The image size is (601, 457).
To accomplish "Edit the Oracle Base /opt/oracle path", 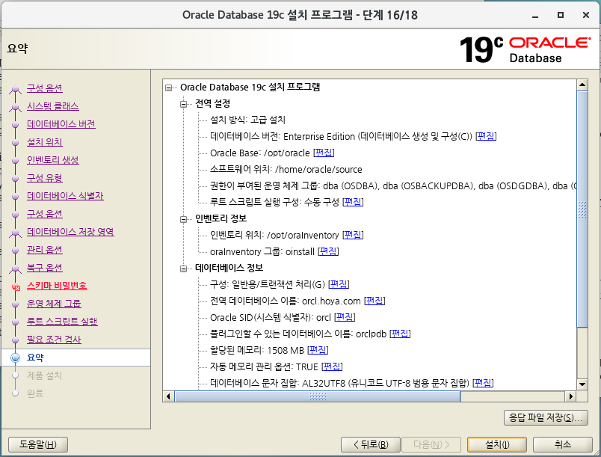I will (x=324, y=153).
